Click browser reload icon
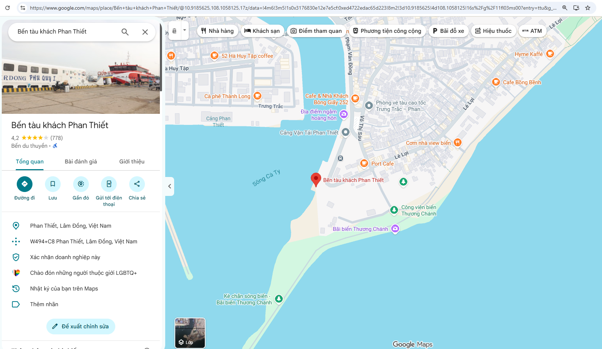The image size is (602, 349). pyautogui.click(x=7, y=7)
